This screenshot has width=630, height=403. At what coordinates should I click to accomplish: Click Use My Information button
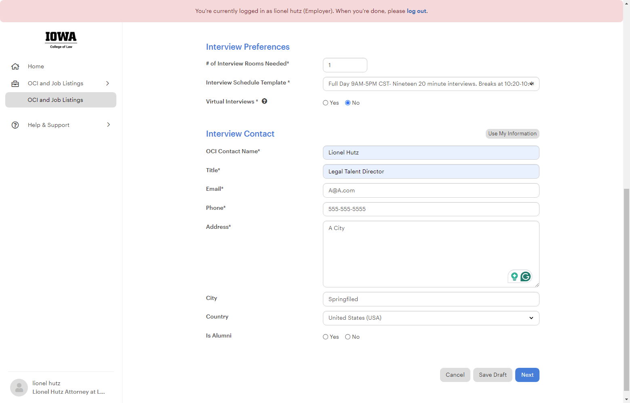pyautogui.click(x=512, y=134)
